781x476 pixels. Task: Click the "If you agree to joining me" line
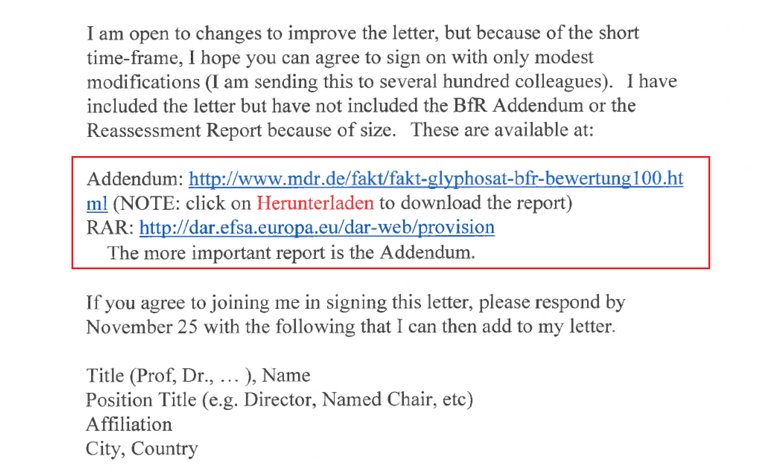pyautogui.click(x=355, y=302)
